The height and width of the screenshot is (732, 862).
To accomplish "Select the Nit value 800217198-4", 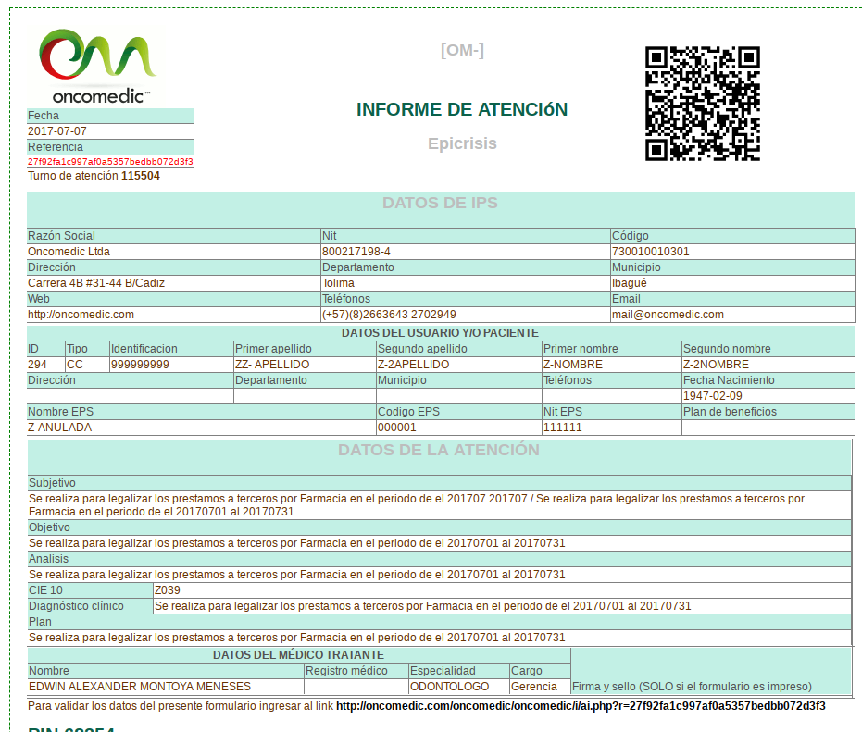I will pos(356,252).
